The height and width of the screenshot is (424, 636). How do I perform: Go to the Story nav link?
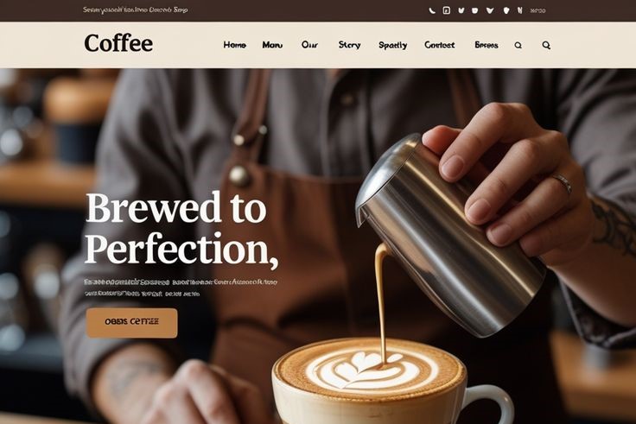[350, 45]
